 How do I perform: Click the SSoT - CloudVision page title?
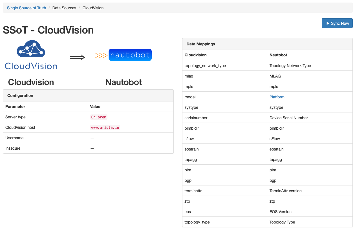pyautogui.click(x=48, y=30)
